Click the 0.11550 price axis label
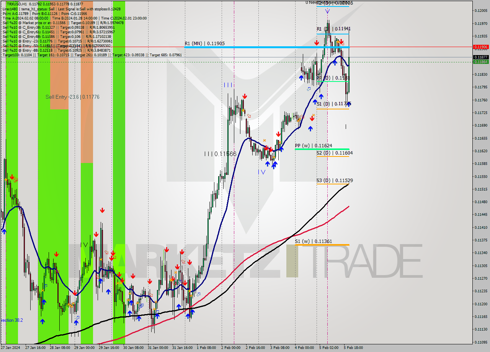Viewport: 490px width, 352px height. 481,176
